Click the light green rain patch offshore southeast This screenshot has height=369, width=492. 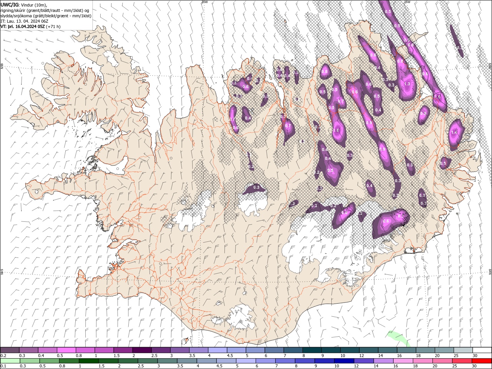[x=398, y=338]
